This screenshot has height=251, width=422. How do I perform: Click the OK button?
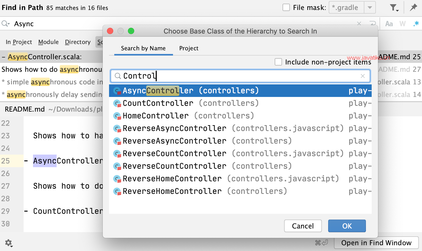tap(347, 226)
